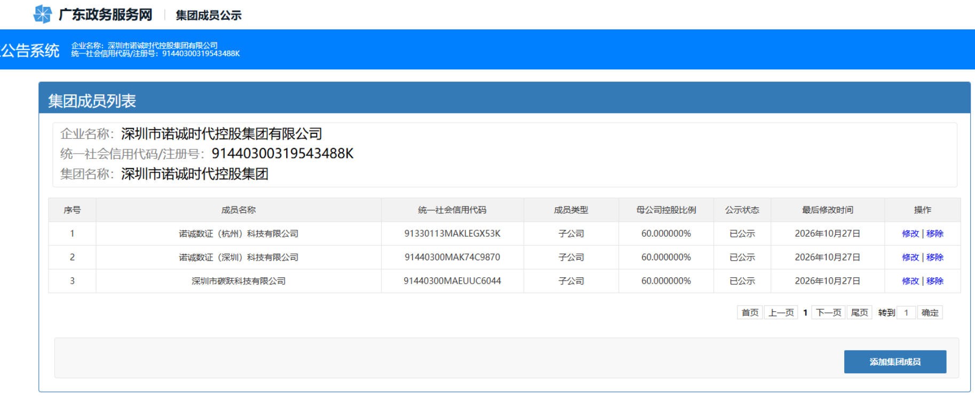Select member name 诺诚数证（杭州）科技有限公司
Screen dimensions: 975x417
pyautogui.click(x=239, y=234)
